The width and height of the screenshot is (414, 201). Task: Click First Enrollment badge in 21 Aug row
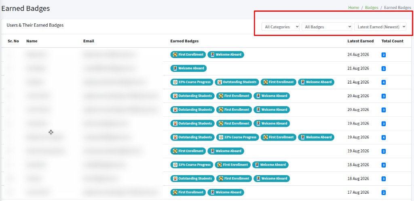(278, 82)
